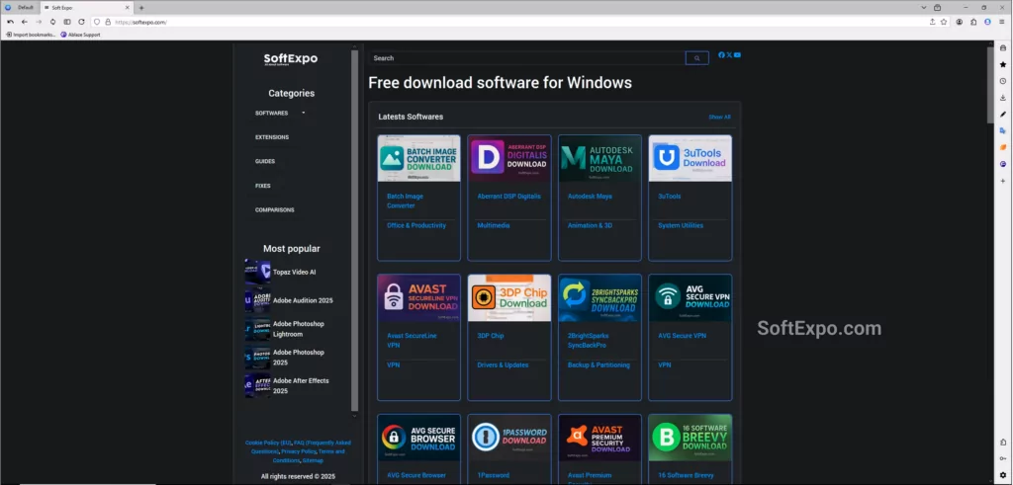Open SoftExpo's YouTube icon
Viewport: 1013px width, 485px height.
(737, 54)
